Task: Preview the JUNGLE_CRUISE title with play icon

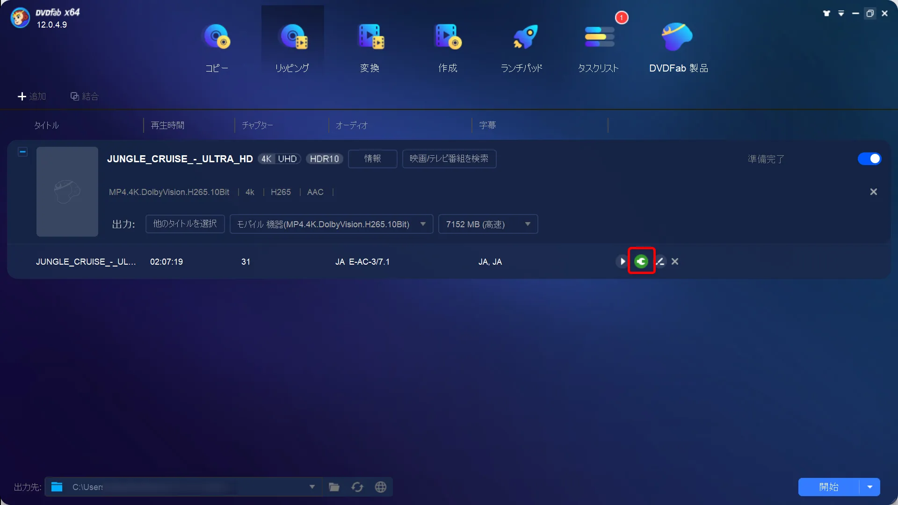Action: [622, 261]
